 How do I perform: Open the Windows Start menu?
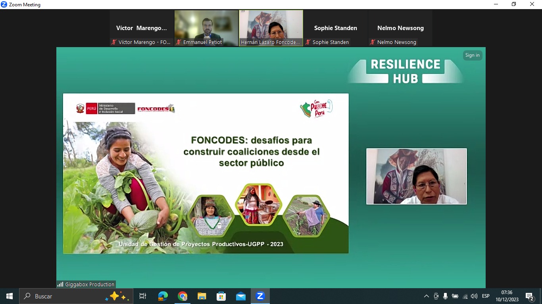pyautogui.click(x=10, y=296)
